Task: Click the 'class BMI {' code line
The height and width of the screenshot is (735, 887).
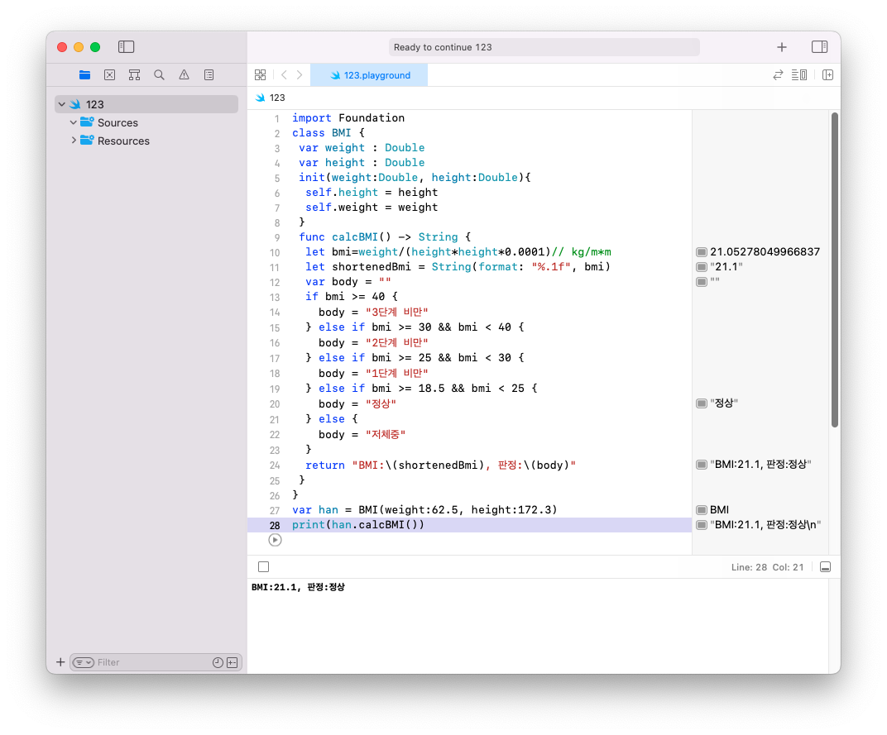Action: coord(328,133)
